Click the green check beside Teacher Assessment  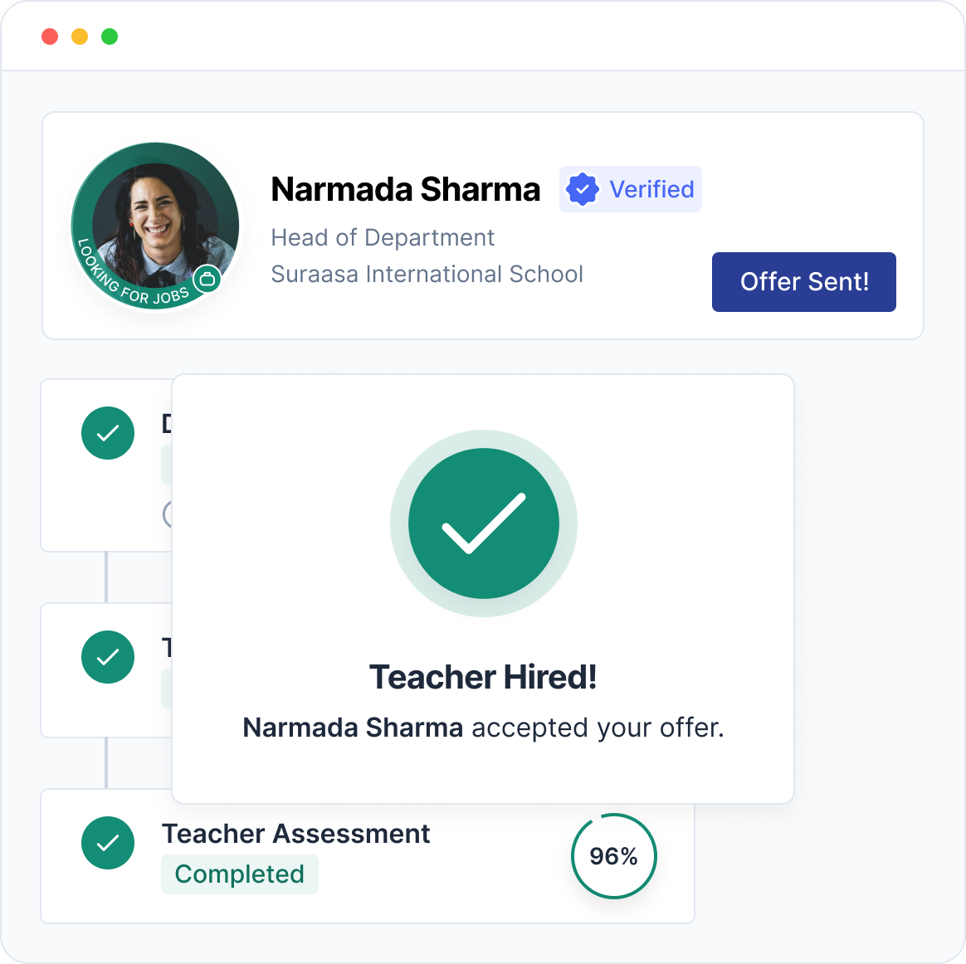click(108, 843)
